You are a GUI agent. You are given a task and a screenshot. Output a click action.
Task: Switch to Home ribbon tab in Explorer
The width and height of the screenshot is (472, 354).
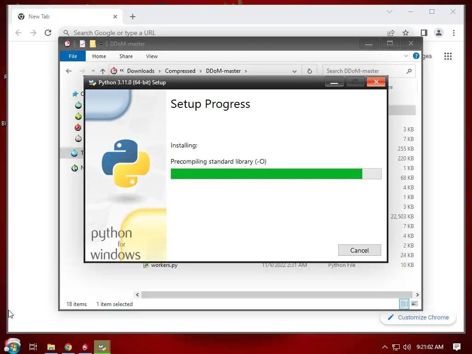(99, 56)
